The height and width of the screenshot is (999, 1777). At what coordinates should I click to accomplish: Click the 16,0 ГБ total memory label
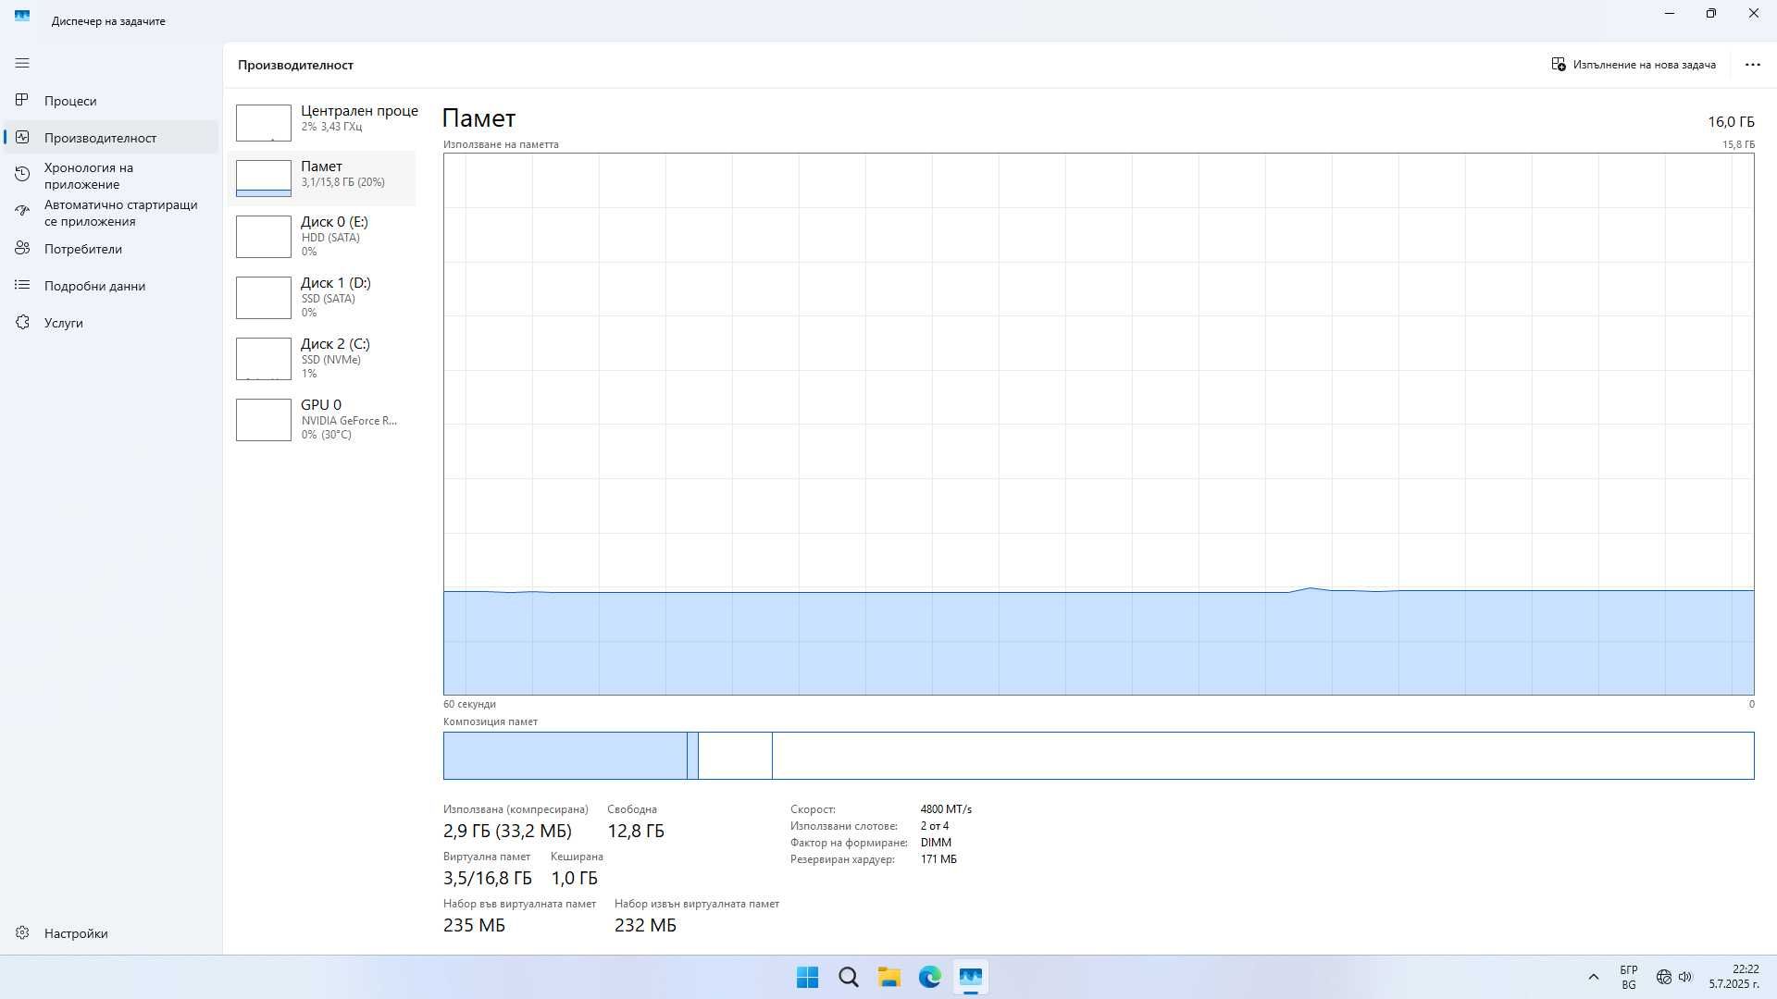tap(1731, 122)
